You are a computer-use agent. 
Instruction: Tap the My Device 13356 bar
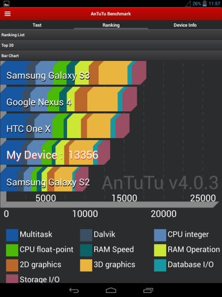[x=55, y=152]
